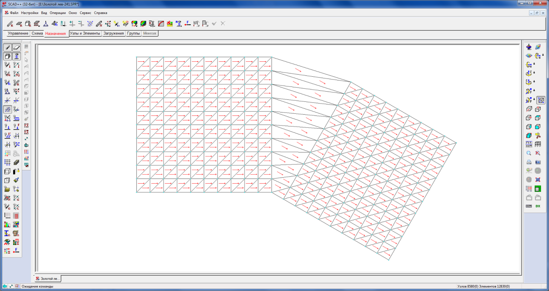Click the rainbow-colored cube icon in top toolbar
Screen dimensions: 549x291
click(x=143, y=23)
